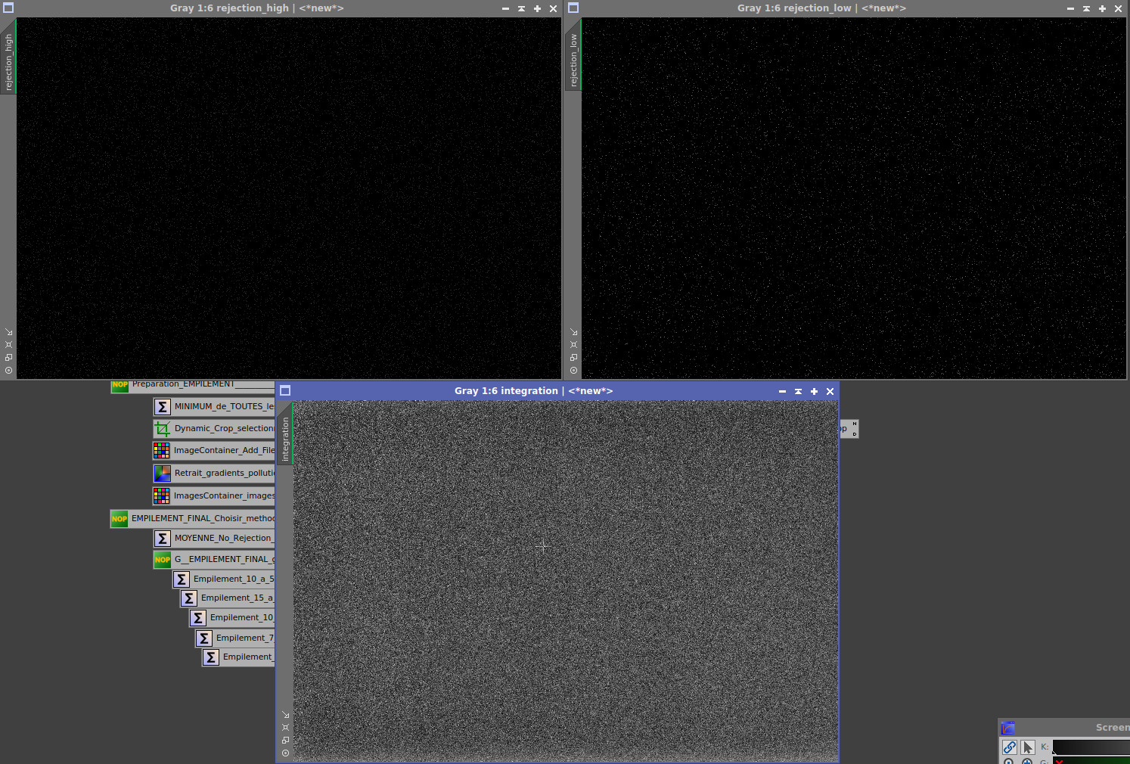Click the EMPILEMENT_FINAL_Choisir_methode NOP icon

point(119,519)
